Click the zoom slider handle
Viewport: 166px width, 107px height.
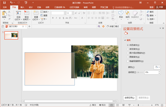tap(138, 105)
